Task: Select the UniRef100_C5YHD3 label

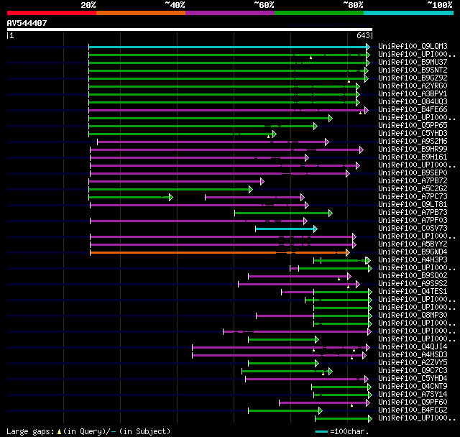Action: point(413,134)
